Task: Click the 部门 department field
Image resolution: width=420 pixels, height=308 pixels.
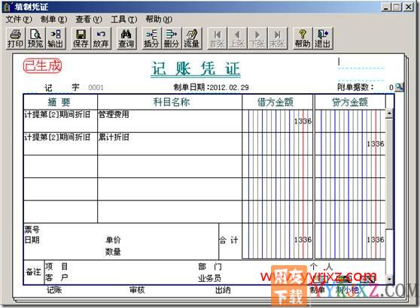Action: click(x=210, y=267)
